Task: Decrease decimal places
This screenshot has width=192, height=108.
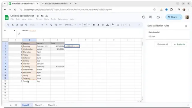Action: point(51,25)
